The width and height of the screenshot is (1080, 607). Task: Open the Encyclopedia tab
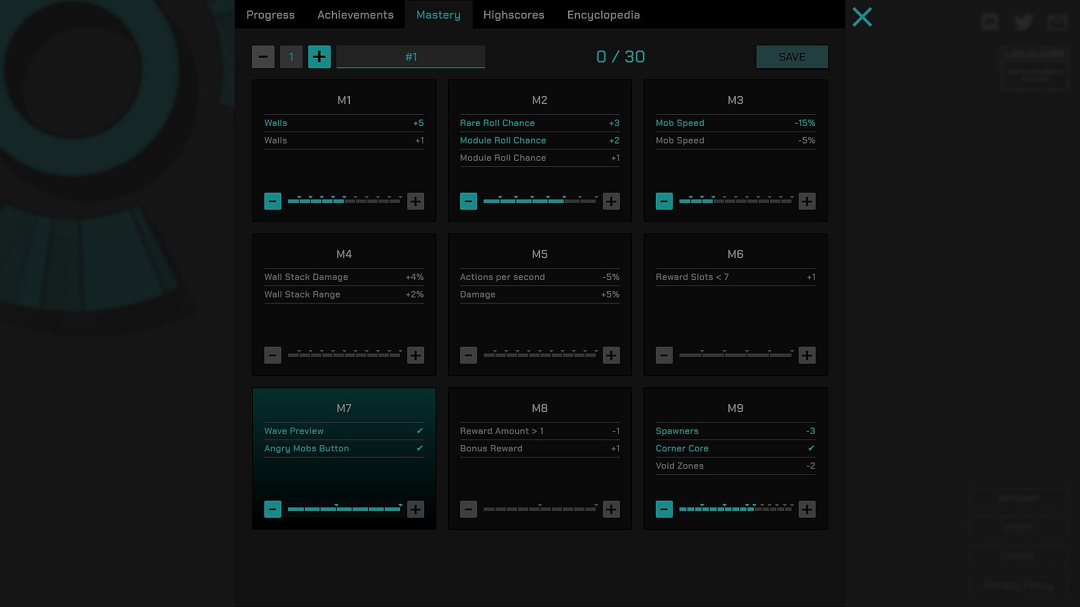603,15
